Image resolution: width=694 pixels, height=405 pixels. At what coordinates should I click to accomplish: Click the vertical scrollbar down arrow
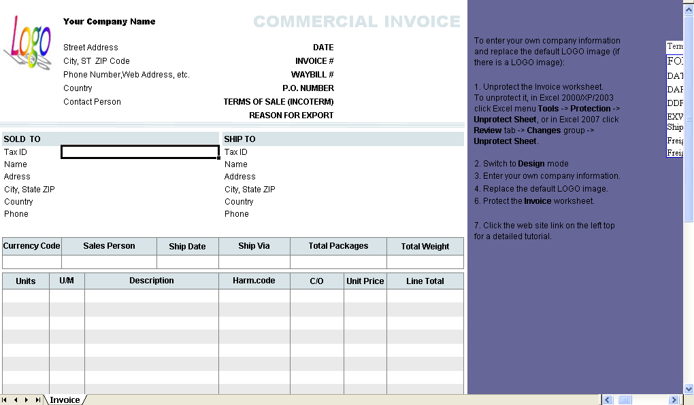coord(689,389)
